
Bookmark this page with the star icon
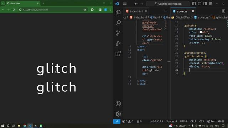pos(85,10)
